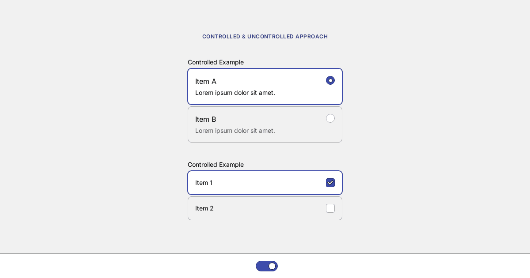Click the Lorem ipsum text under Item B

coord(235,131)
